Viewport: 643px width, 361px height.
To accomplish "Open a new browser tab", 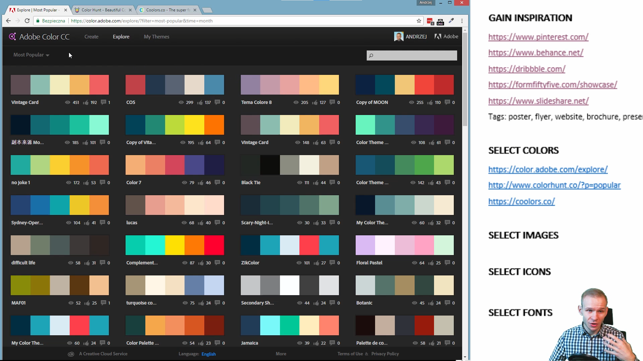I will tap(207, 10).
